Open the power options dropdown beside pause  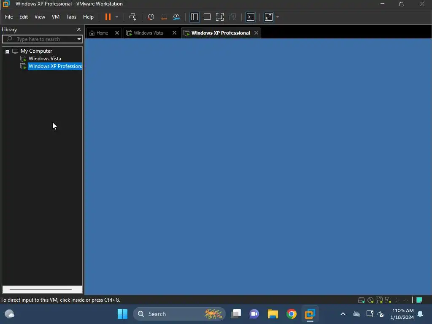[x=117, y=17]
